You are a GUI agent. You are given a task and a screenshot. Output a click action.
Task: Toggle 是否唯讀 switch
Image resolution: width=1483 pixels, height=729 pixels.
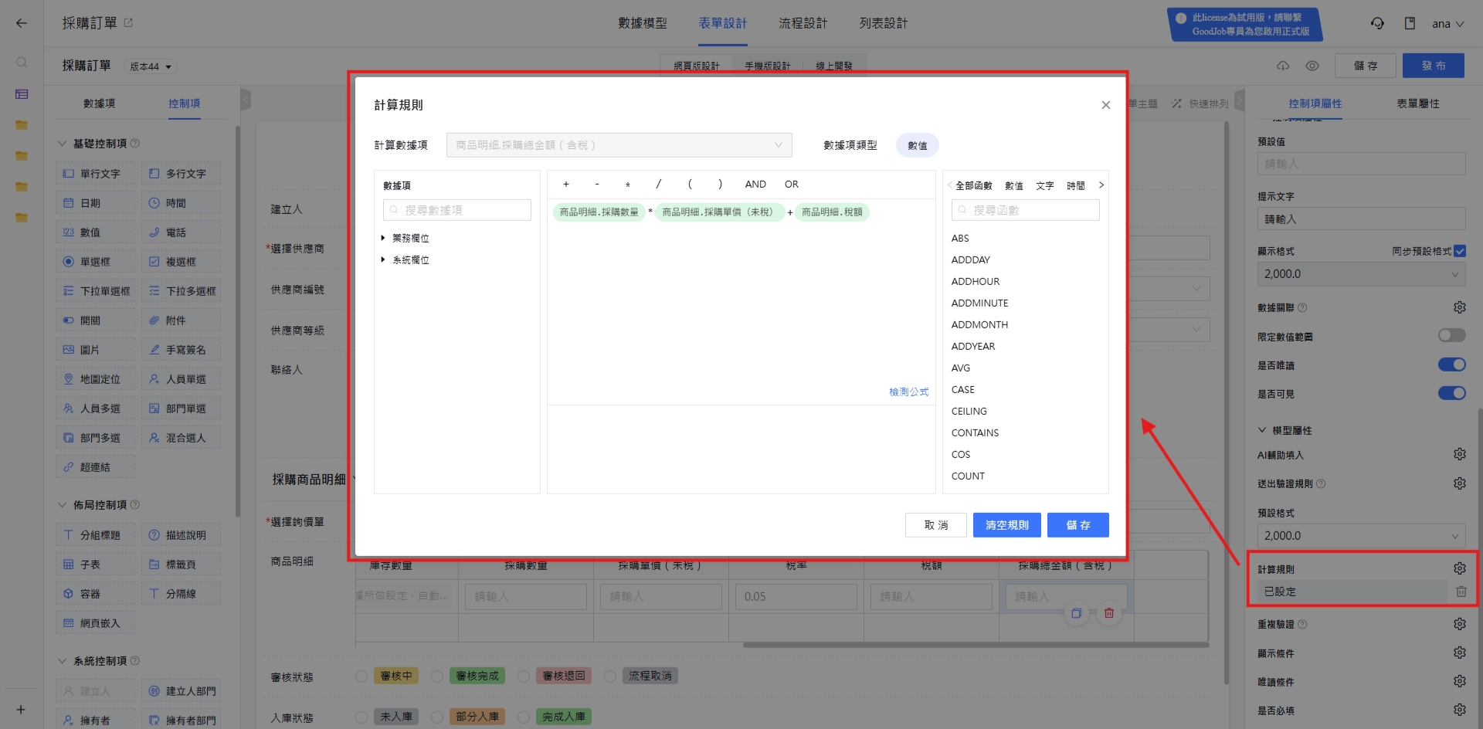(x=1451, y=364)
